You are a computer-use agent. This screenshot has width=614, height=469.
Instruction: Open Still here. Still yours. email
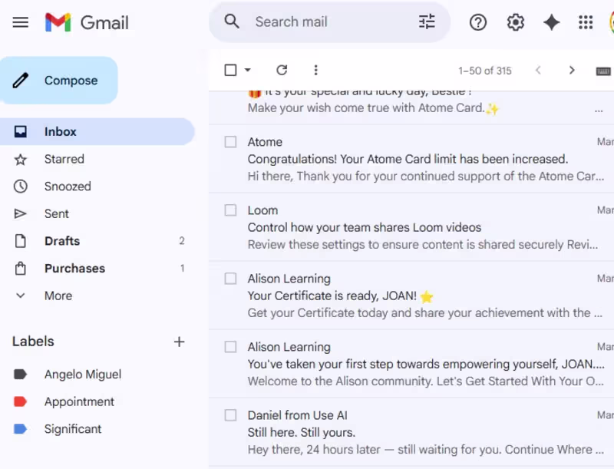411,432
